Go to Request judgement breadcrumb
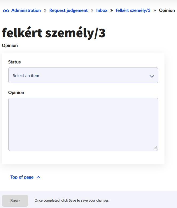Viewport: 177px width, 208px height. tap(69, 10)
